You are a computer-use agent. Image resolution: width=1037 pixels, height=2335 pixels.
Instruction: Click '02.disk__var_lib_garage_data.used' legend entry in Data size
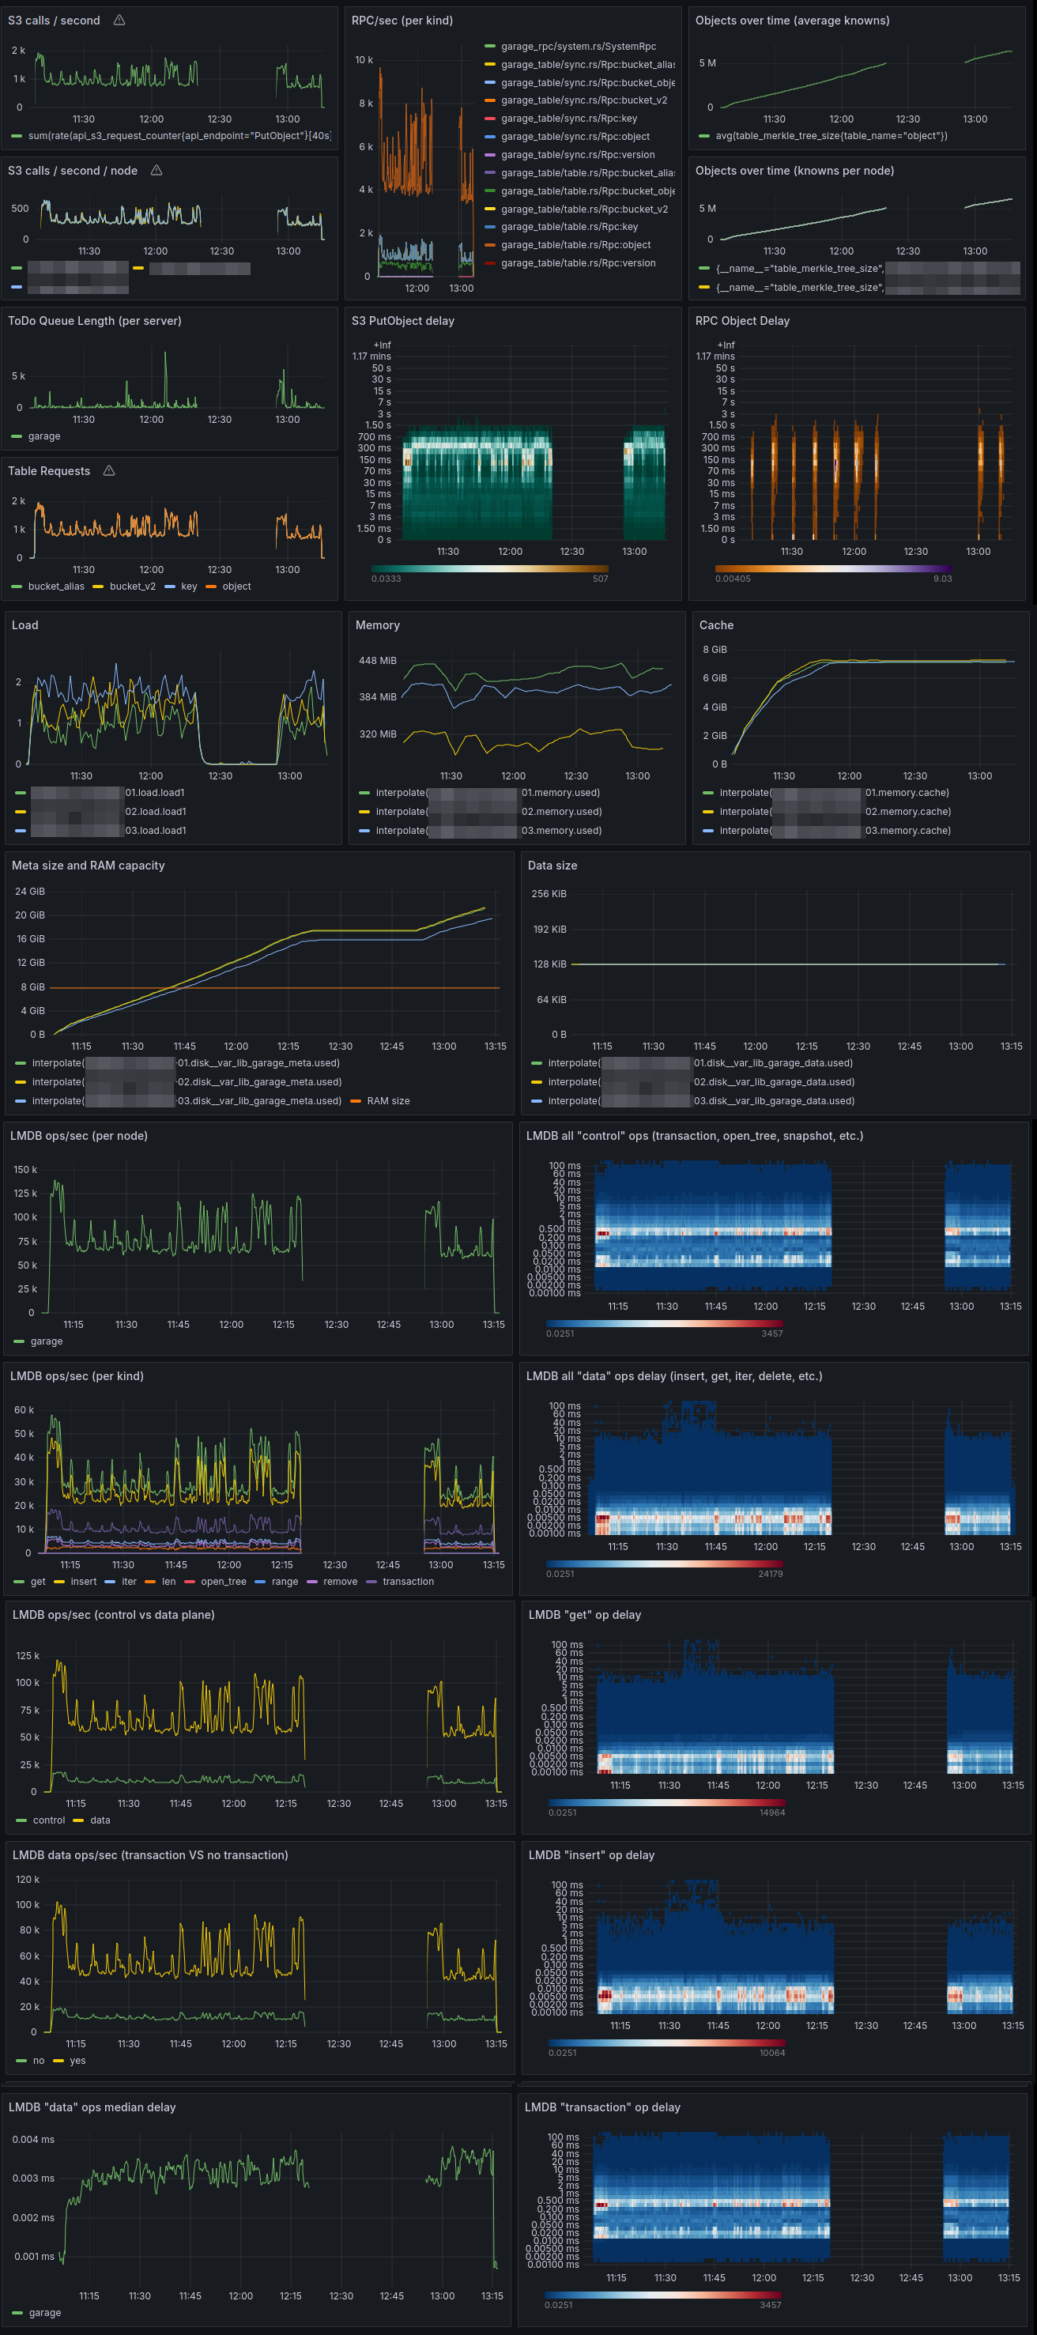tap(702, 1081)
